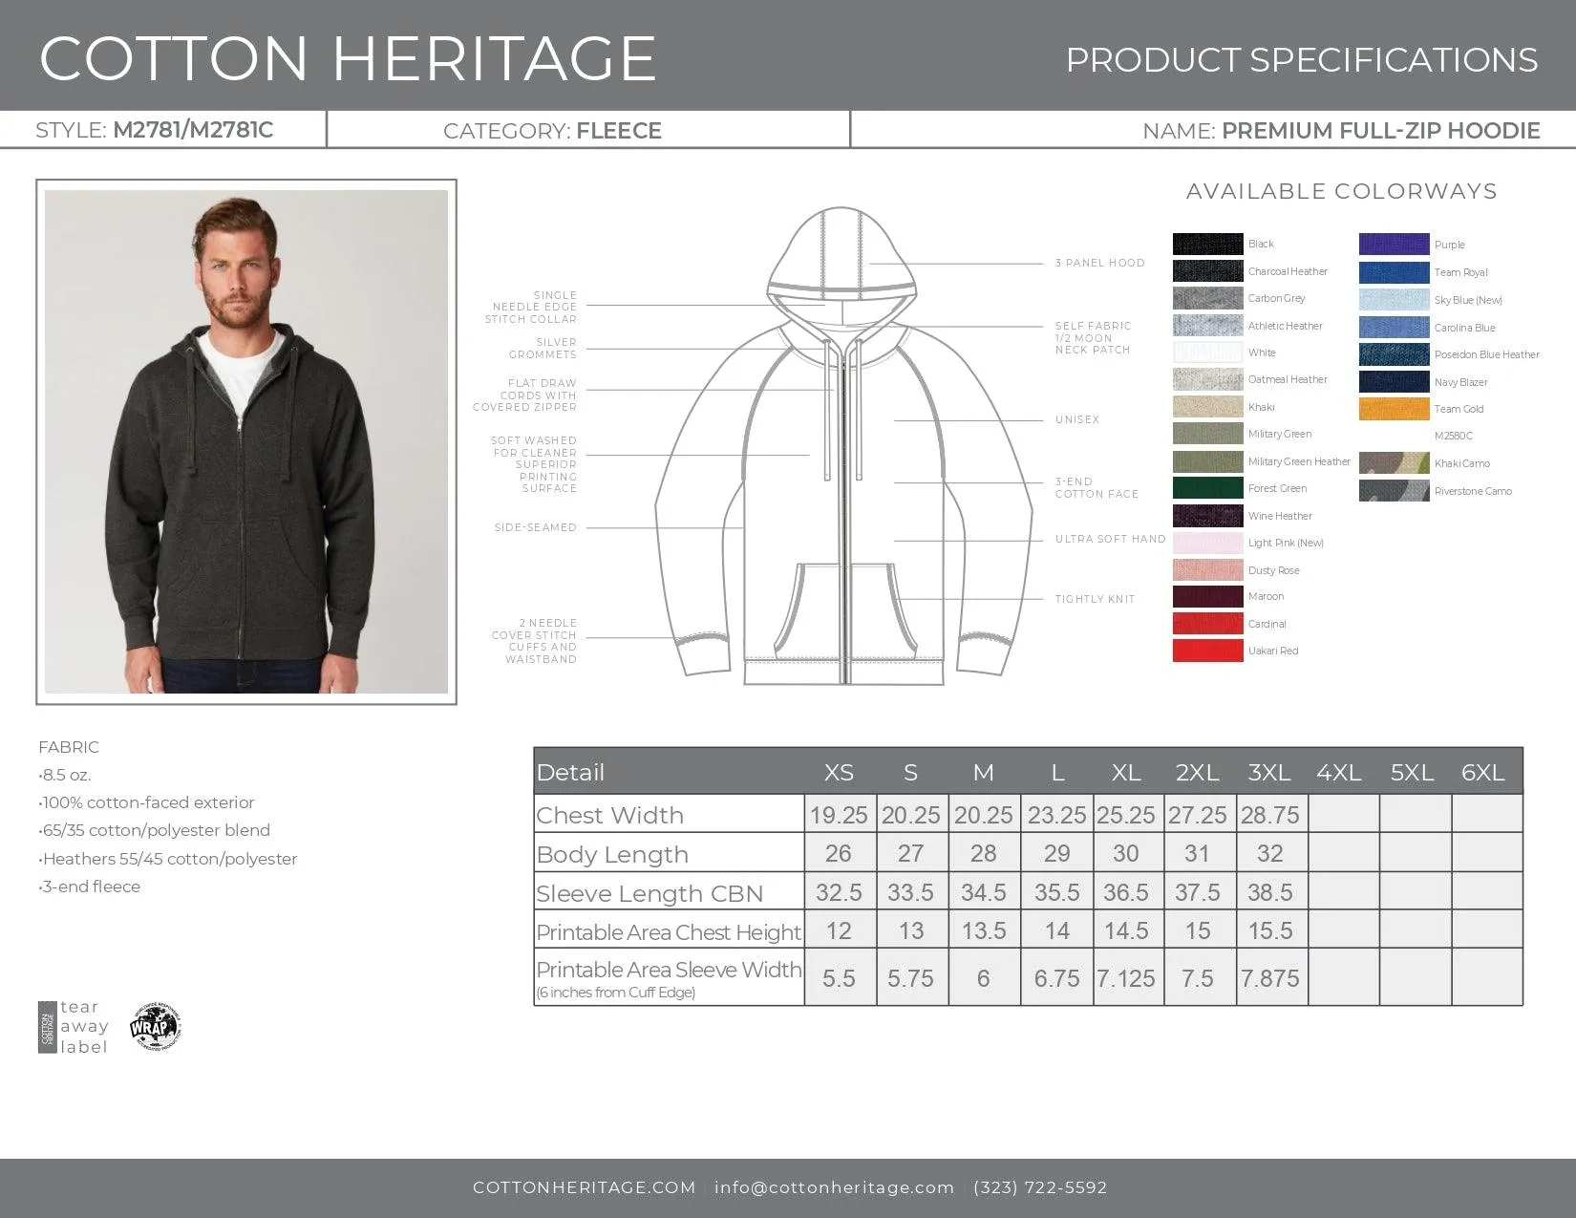Click the TIGHTLY KNIT callout
Screen dimensions: 1576x1218
(1095, 599)
